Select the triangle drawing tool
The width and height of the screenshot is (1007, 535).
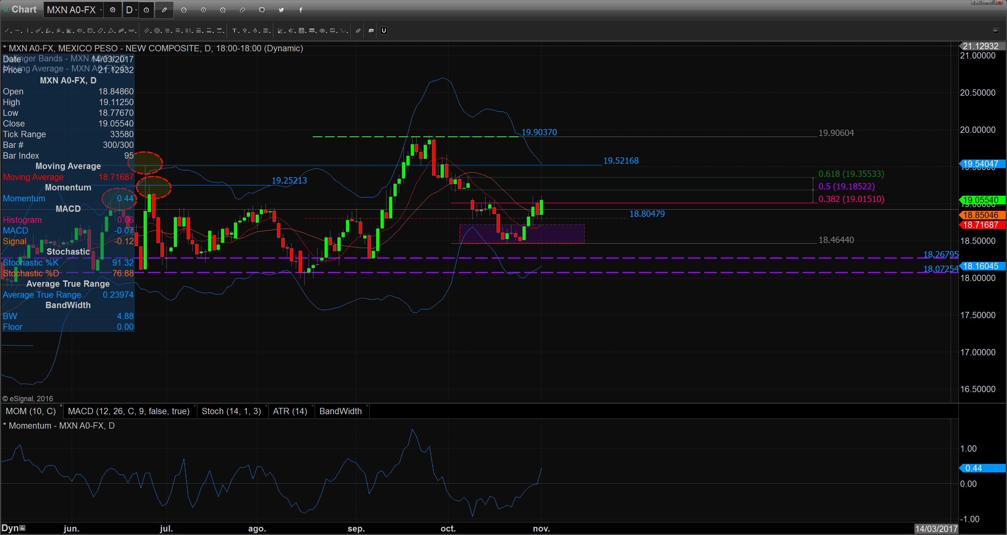coord(111,31)
